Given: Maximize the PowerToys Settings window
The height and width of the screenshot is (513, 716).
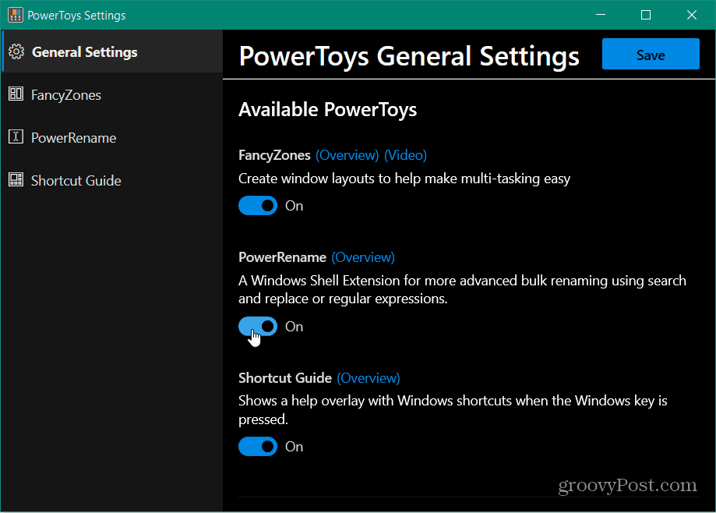Looking at the screenshot, I should (x=646, y=15).
